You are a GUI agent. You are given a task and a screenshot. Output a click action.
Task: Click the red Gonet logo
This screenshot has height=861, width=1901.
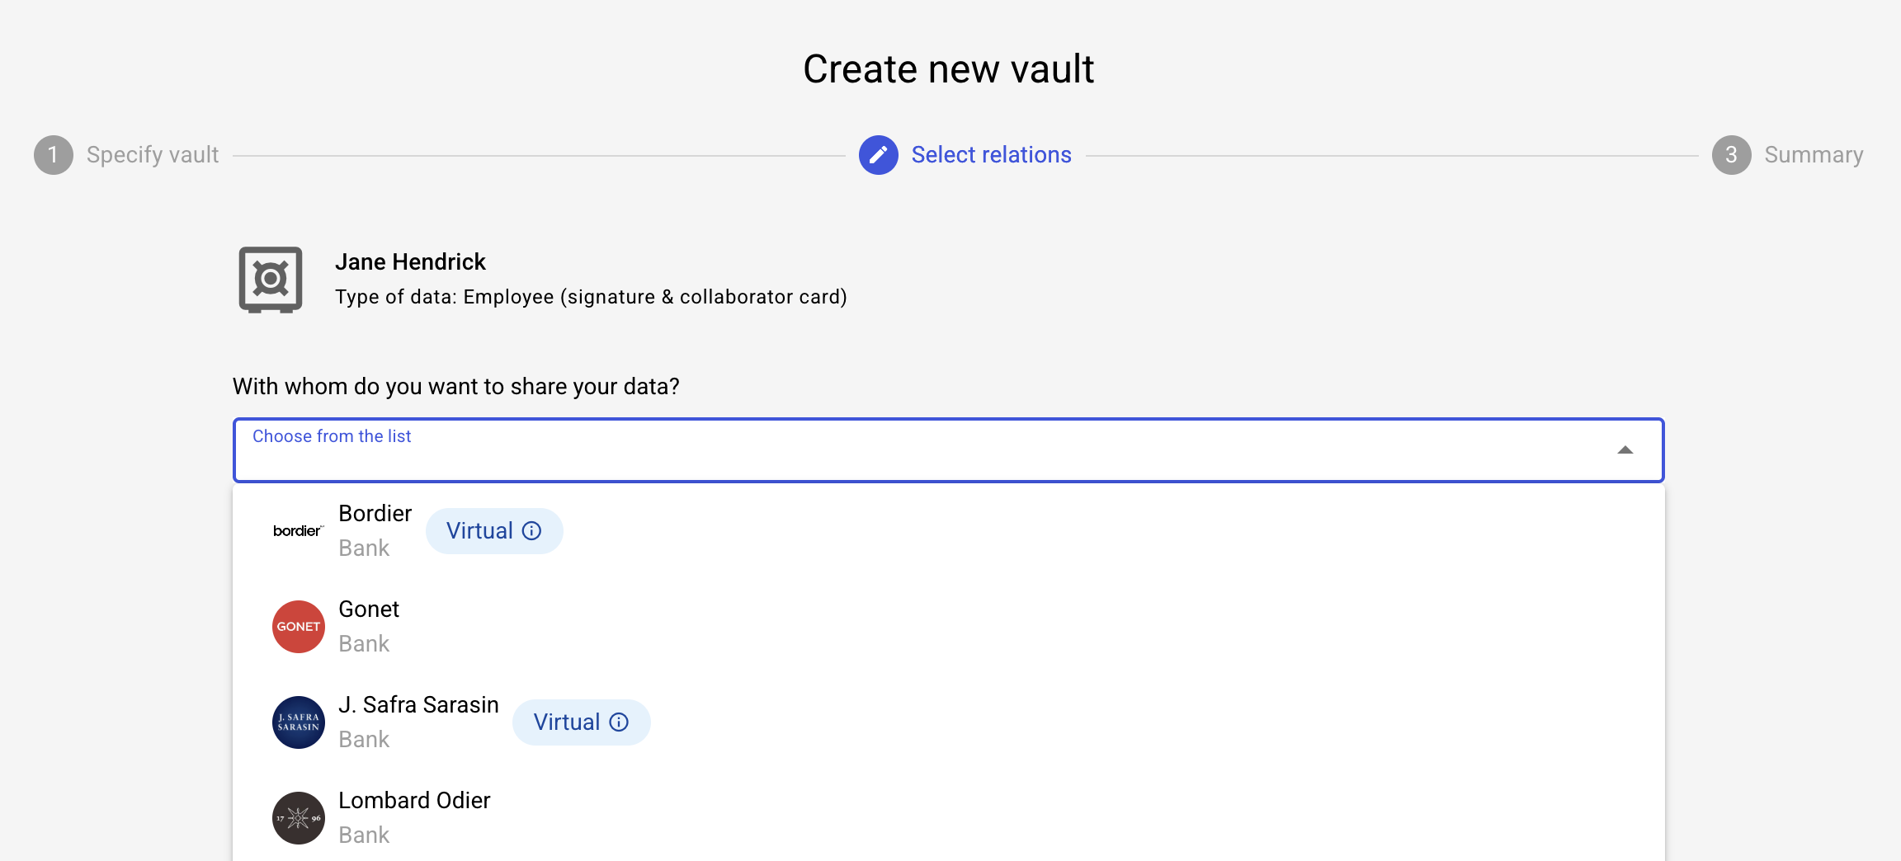point(298,627)
